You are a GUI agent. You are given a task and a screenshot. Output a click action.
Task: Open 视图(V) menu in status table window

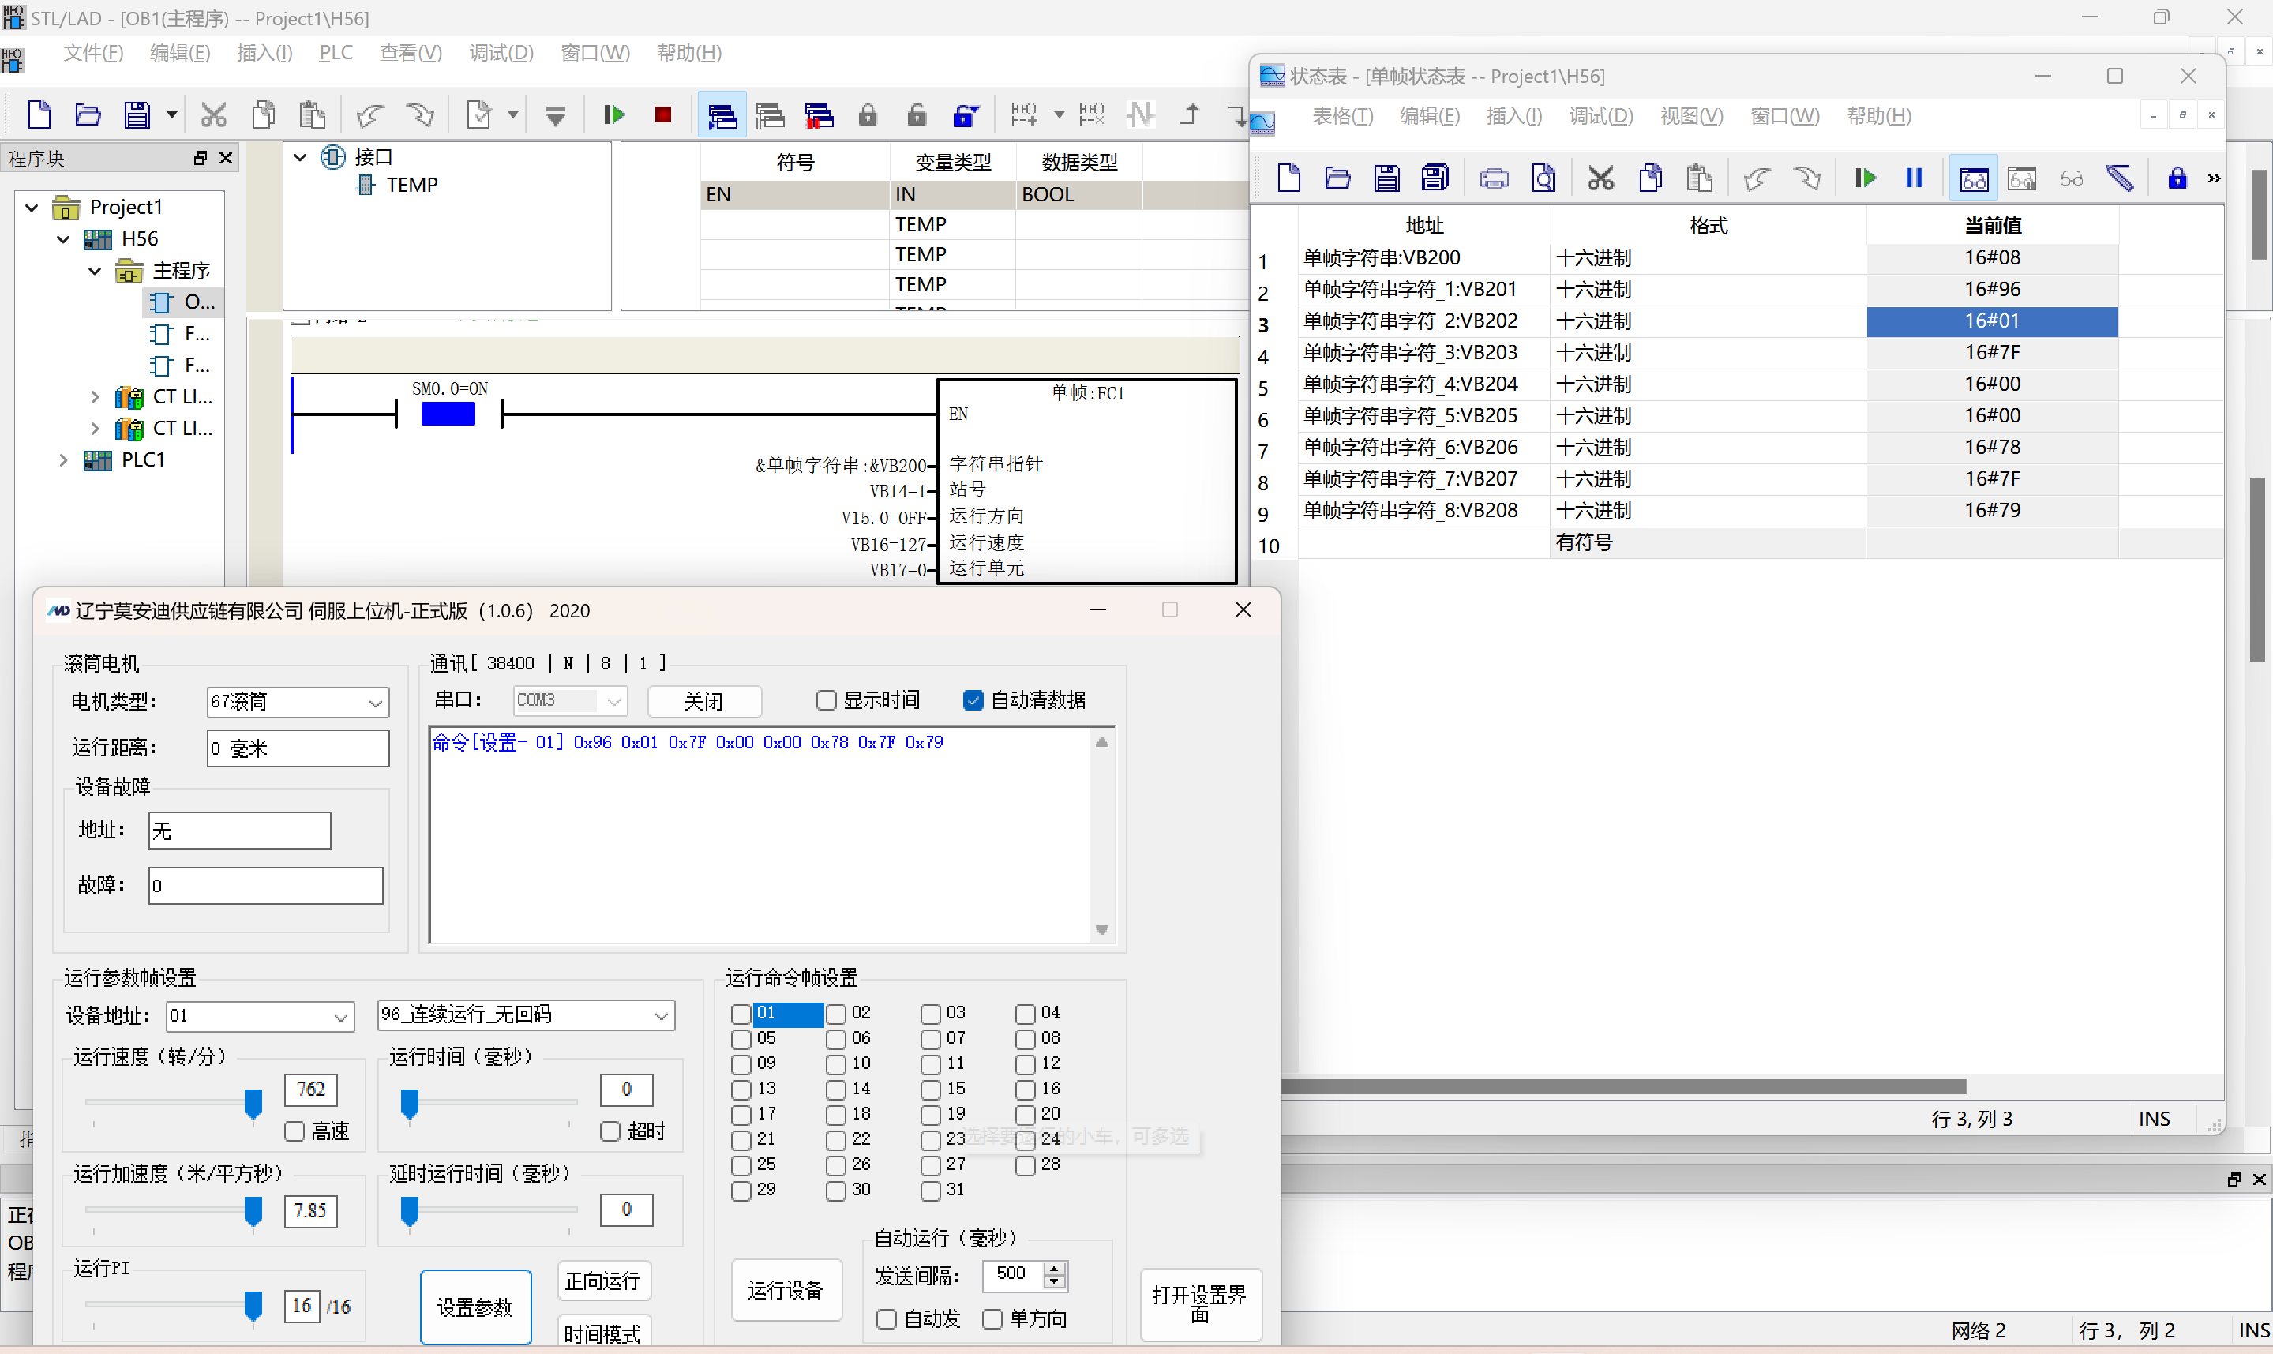[1691, 116]
